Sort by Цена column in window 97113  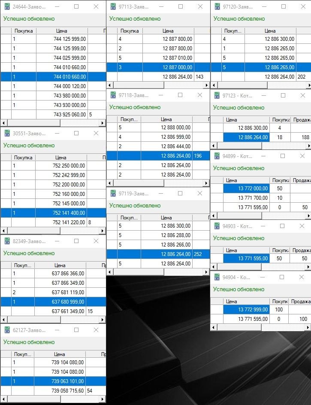coord(168,31)
